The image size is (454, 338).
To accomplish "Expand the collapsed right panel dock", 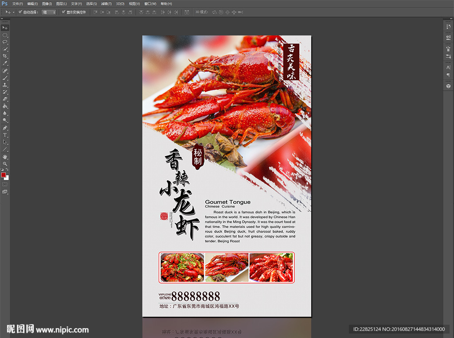I will tap(451, 19).
